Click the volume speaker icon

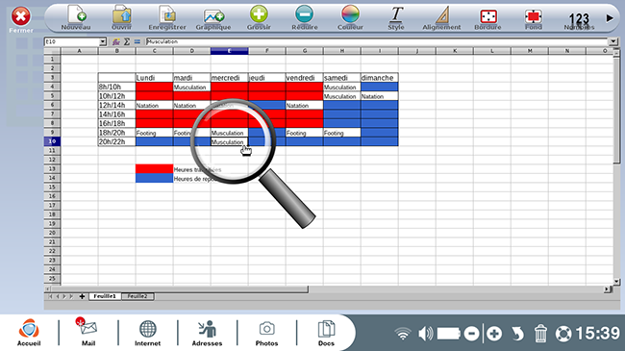click(426, 334)
